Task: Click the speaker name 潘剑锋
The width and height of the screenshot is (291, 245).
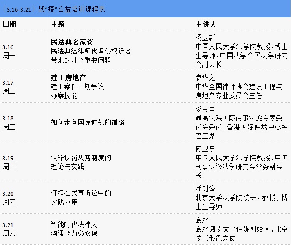Action: (205, 189)
